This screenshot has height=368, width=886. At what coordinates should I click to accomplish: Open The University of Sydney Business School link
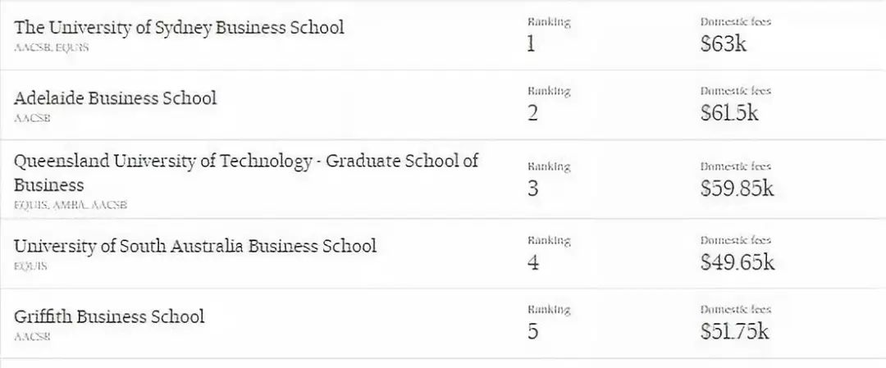point(179,27)
